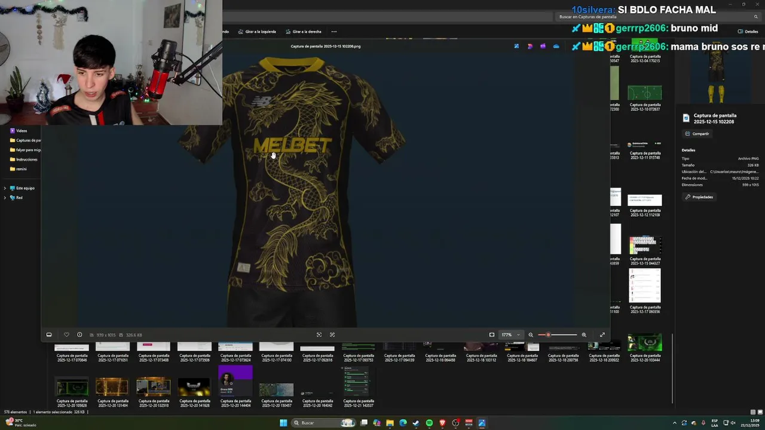
Task: Select thumbnail 2025-12-17 060356
Action: click(645, 291)
